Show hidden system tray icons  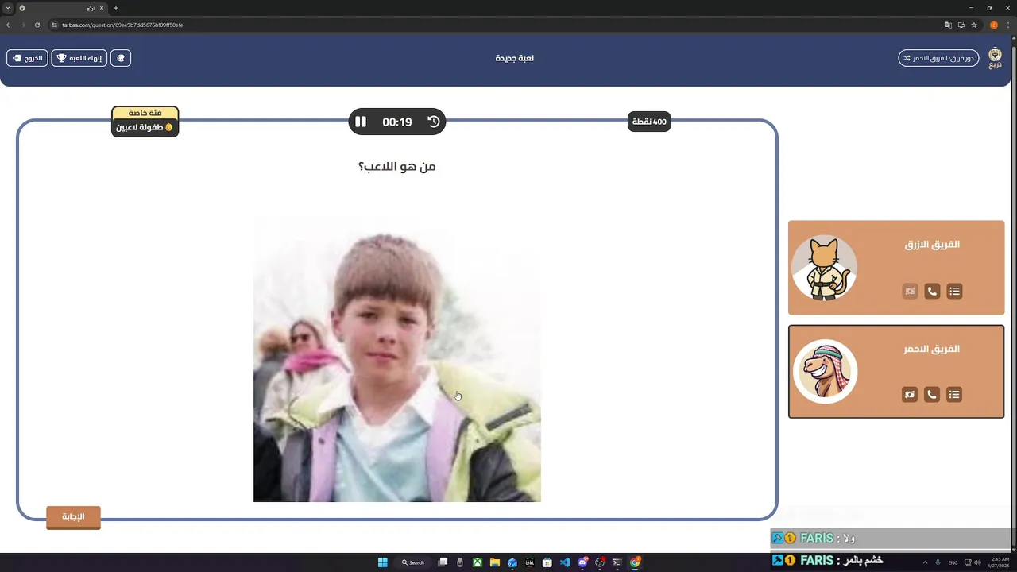coord(925,562)
